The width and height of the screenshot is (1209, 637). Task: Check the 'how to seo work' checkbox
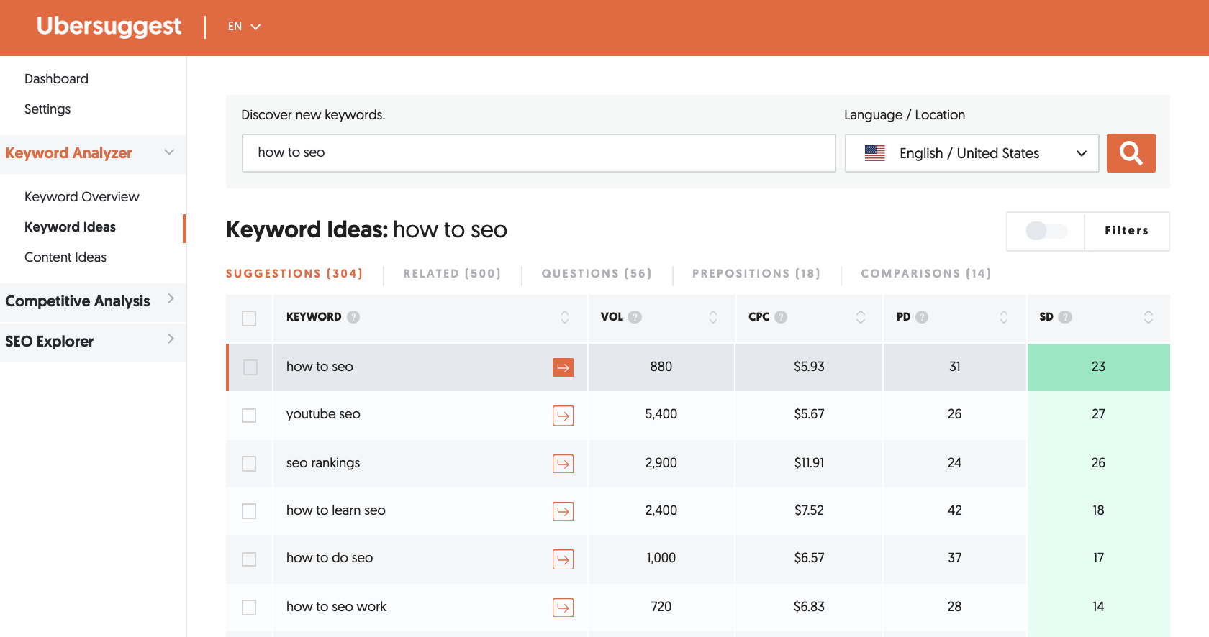[249, 608]
